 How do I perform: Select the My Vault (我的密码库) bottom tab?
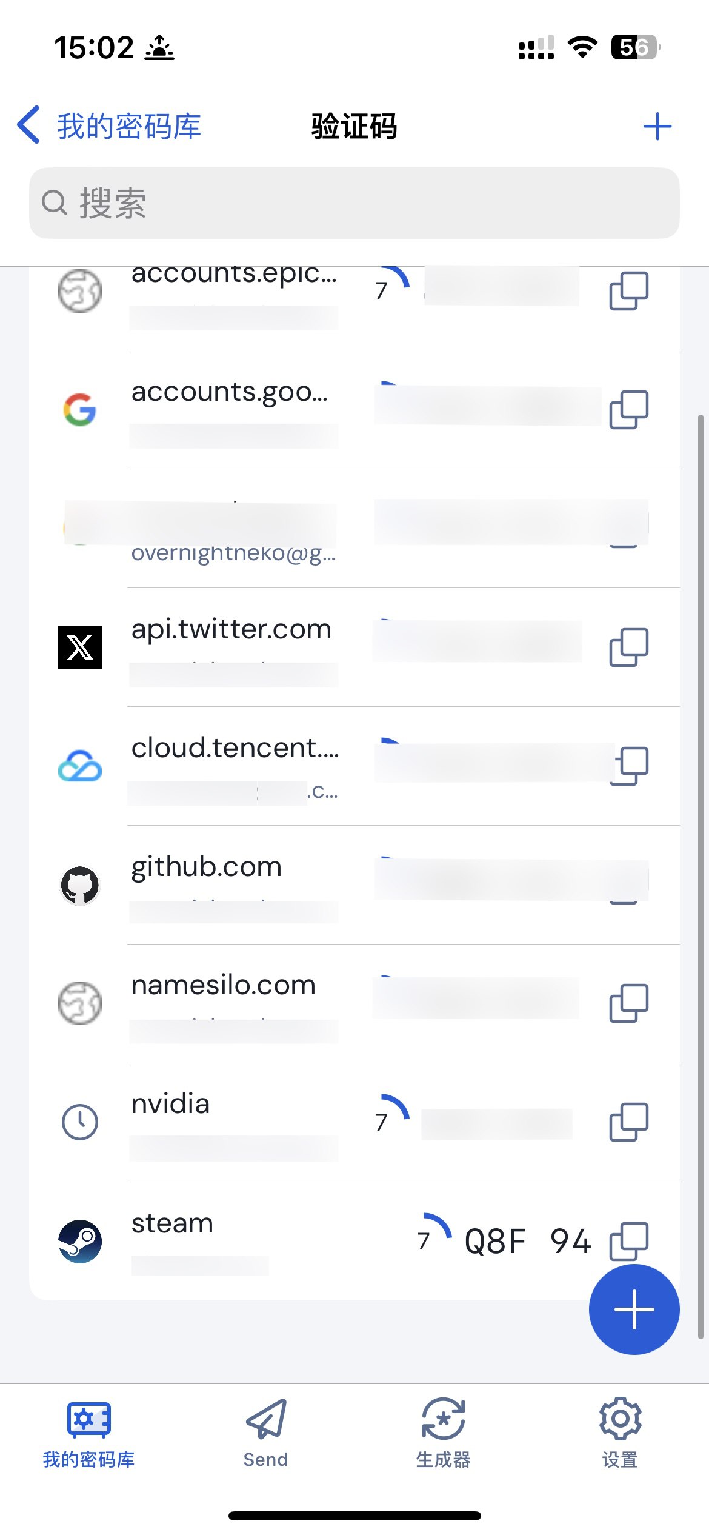[x=88, y=1432]
